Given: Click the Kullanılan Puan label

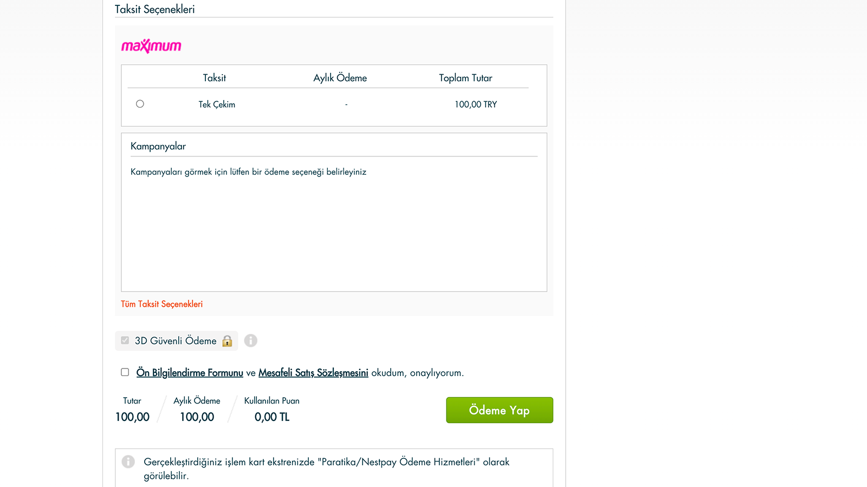Looking at the screenshot, I should click(271, 401).
